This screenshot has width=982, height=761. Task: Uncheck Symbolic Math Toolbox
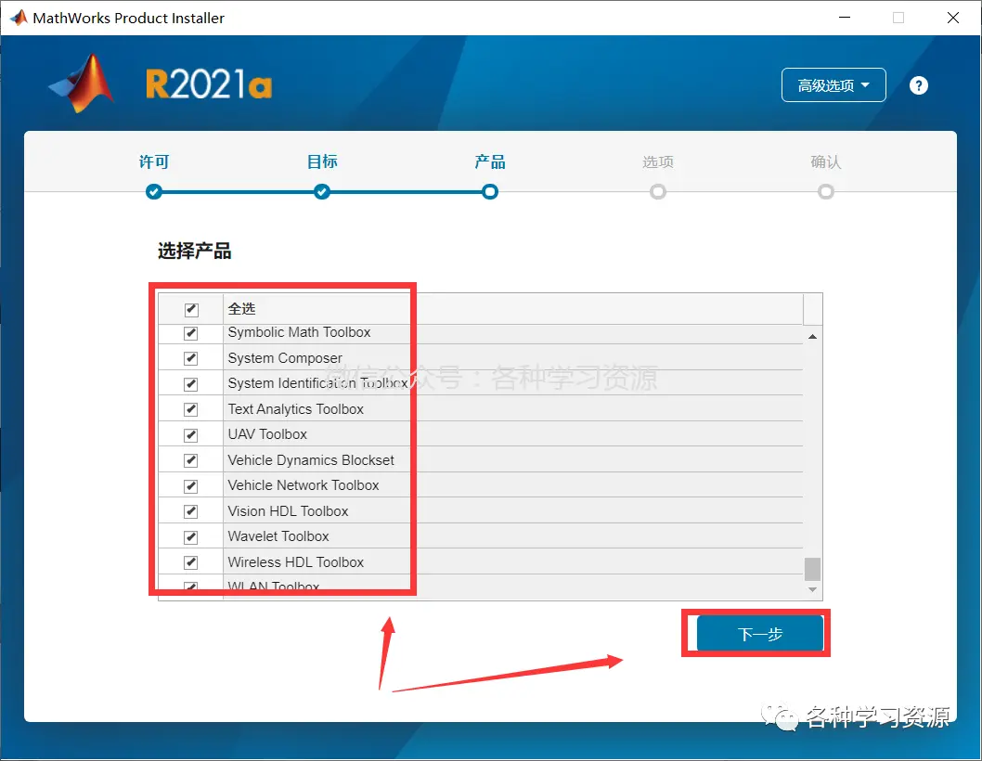pyautogui.click(x=191, y=333)
